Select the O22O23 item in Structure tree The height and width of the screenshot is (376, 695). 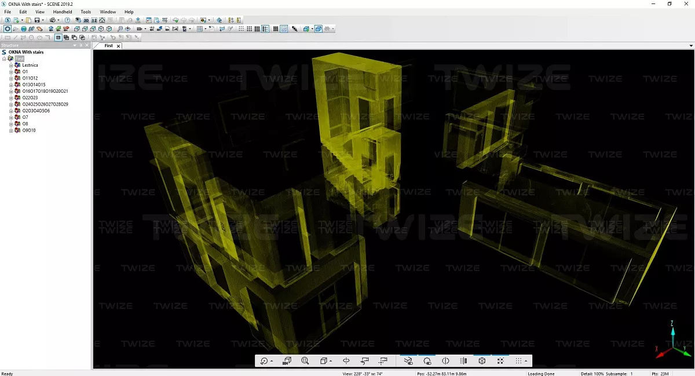click(30, 98)
